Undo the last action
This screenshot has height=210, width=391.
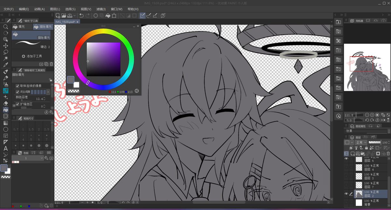coord(81,15)
